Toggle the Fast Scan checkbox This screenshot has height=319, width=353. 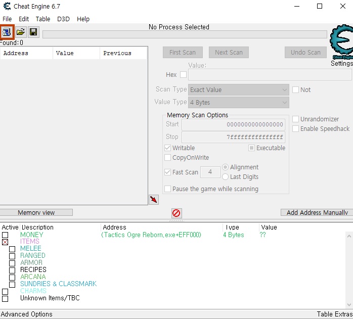(x=167, y=172)
